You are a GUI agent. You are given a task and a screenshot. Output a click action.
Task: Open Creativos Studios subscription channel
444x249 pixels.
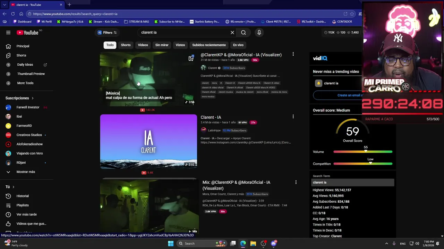click(29, 135)
